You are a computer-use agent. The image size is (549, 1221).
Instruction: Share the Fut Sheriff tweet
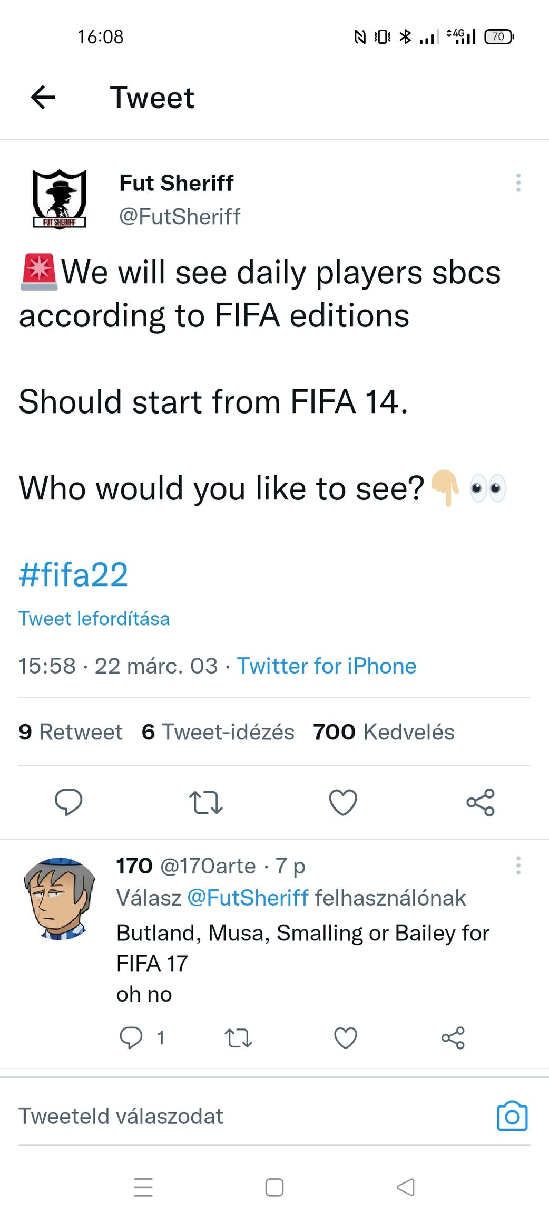pyautogui.click(x=481, y=802)
